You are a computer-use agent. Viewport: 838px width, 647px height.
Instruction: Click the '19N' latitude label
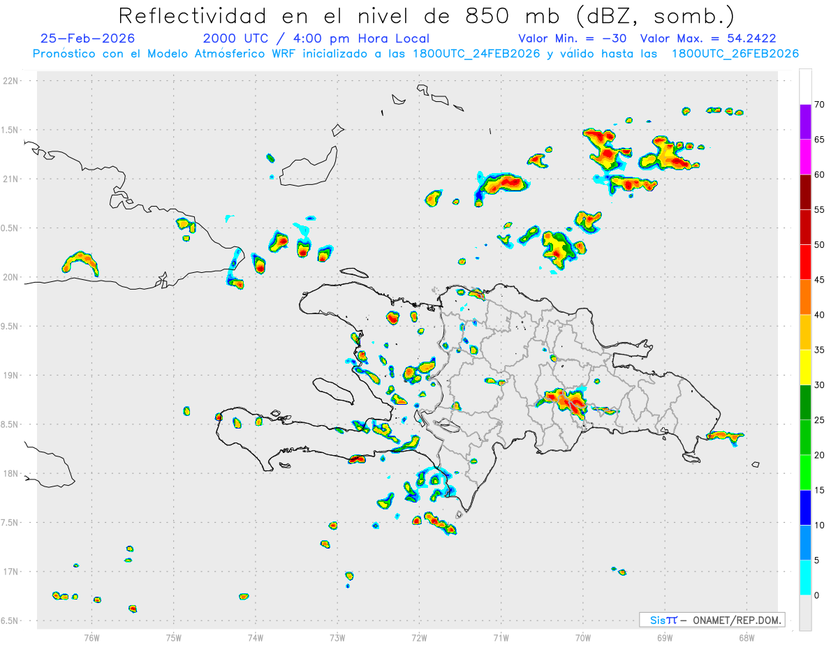[12, 375]
